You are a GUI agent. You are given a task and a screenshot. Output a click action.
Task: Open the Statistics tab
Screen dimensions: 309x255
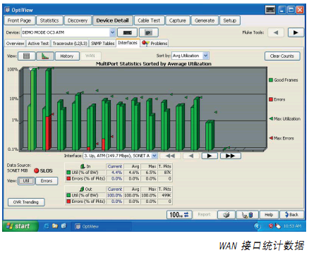[x=49, y=20]
